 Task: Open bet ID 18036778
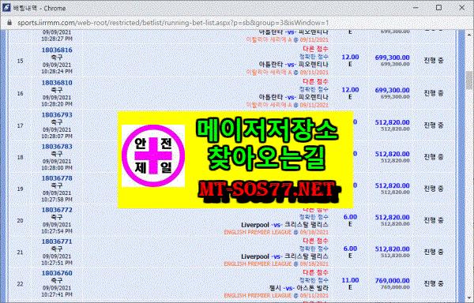point(57,178)
